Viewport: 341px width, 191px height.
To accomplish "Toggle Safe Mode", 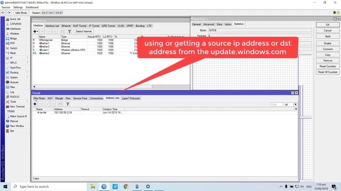I will [21, 13].
